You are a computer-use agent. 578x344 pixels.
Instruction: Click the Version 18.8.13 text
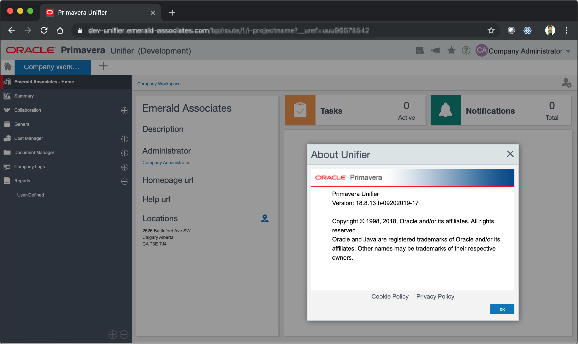(375, 203)
